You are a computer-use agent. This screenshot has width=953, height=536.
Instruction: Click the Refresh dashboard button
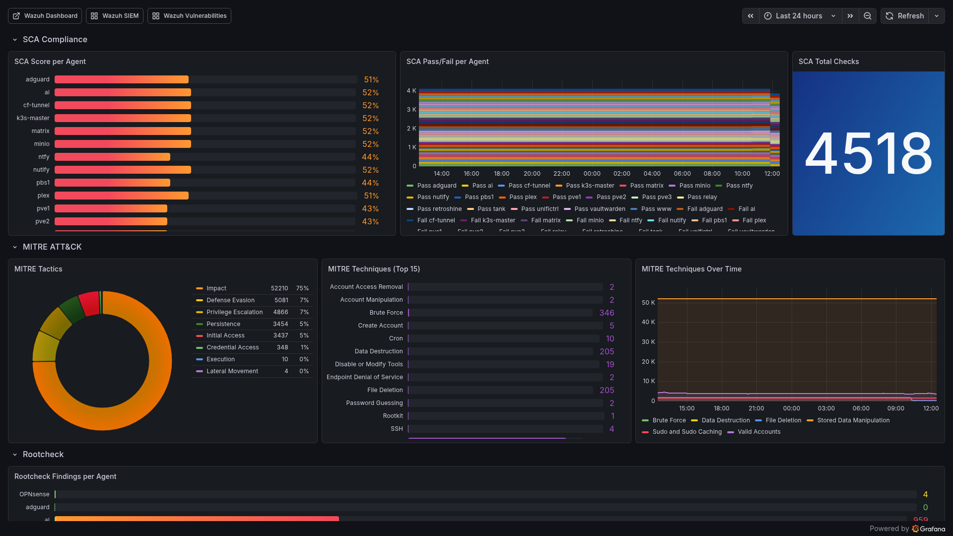click(905, 16)
